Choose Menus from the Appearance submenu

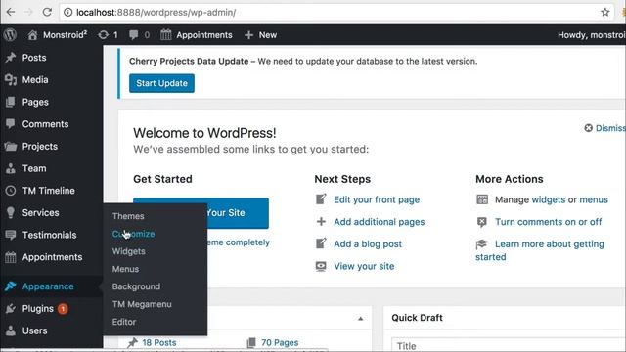[x=125, y=269]
